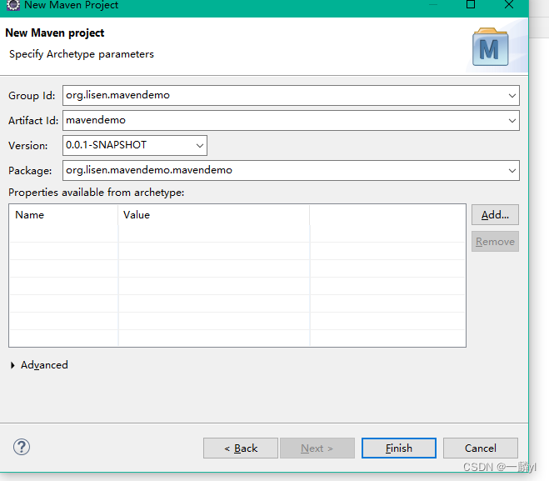Open the Artifact Id dropdown arrow
Image resolution: width=549 pixels, height=481 pixels.
(x=512, y=121)
